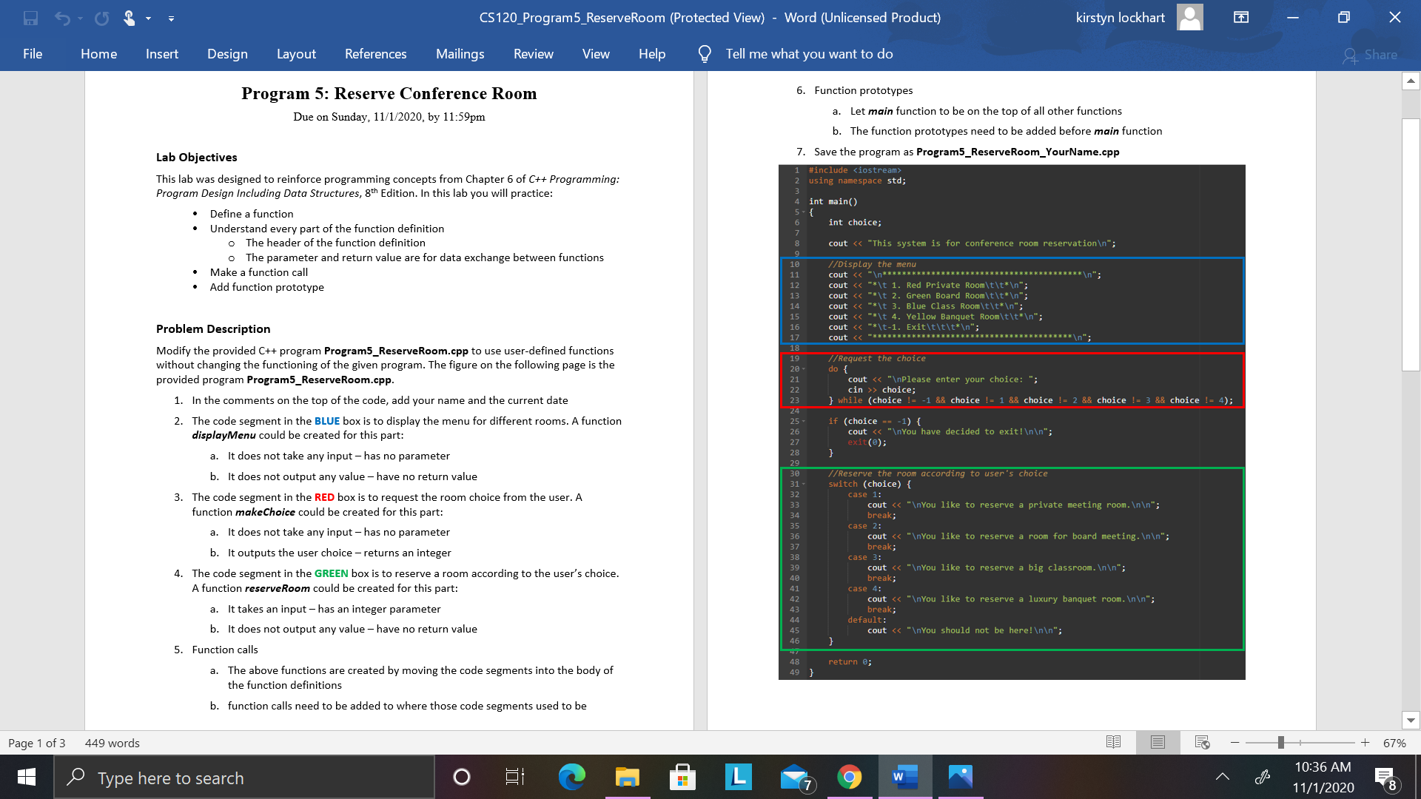The width and height of the screenshot is (1421, 799).
Task: Open Undo history dropdown arrow
Action: click(x=80, y=18)
